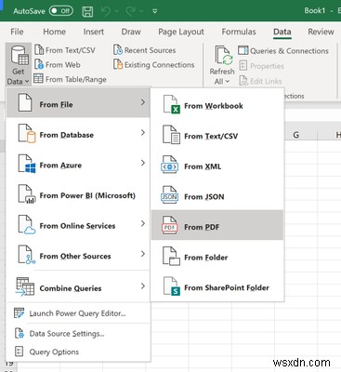Open the Undo history dropdown arrow

117,11
